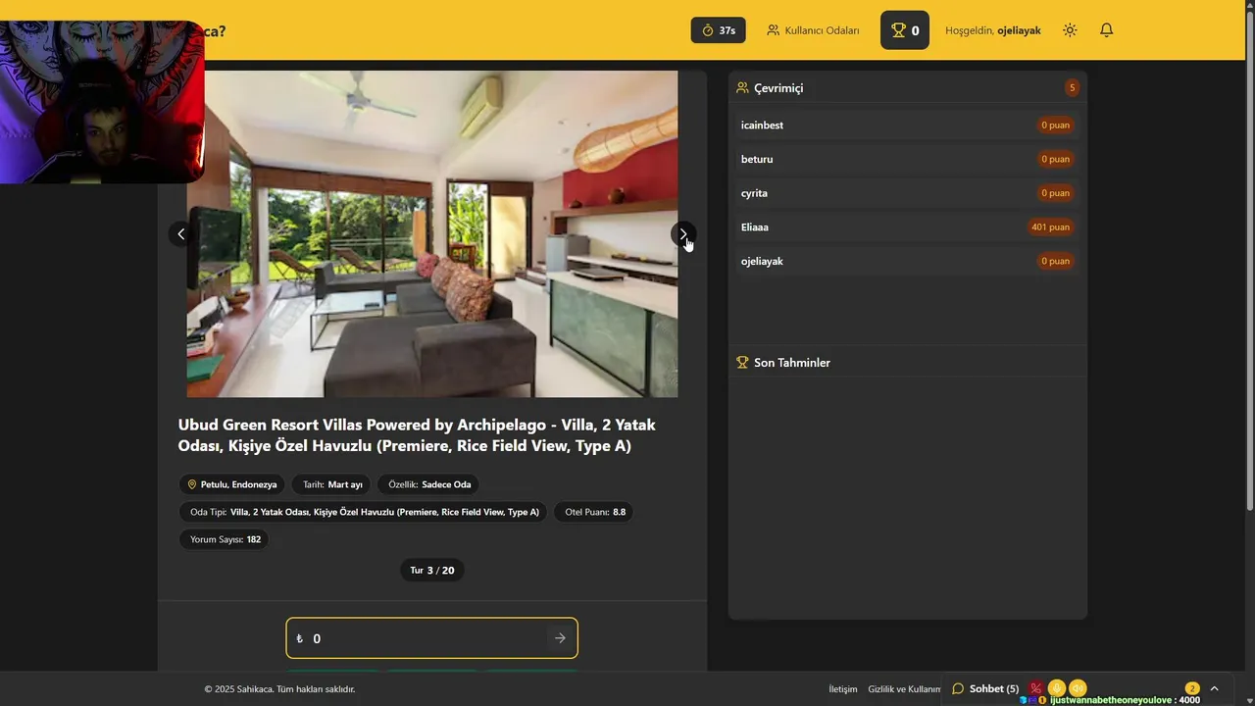
Task: Toggle light/dark theme sun icon
Action: pyautogui.click(x=1070, y=30)
